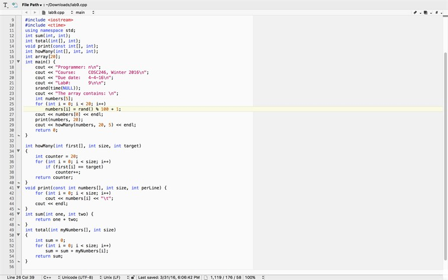Screen dimensions: 448x280
Task: Open the counterparts/includes popup icon
Action: pyautogui.click(x=427, y=12)
